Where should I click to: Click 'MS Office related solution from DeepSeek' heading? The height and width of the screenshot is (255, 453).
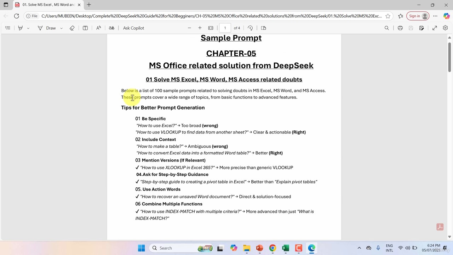(x=231, y=66)
